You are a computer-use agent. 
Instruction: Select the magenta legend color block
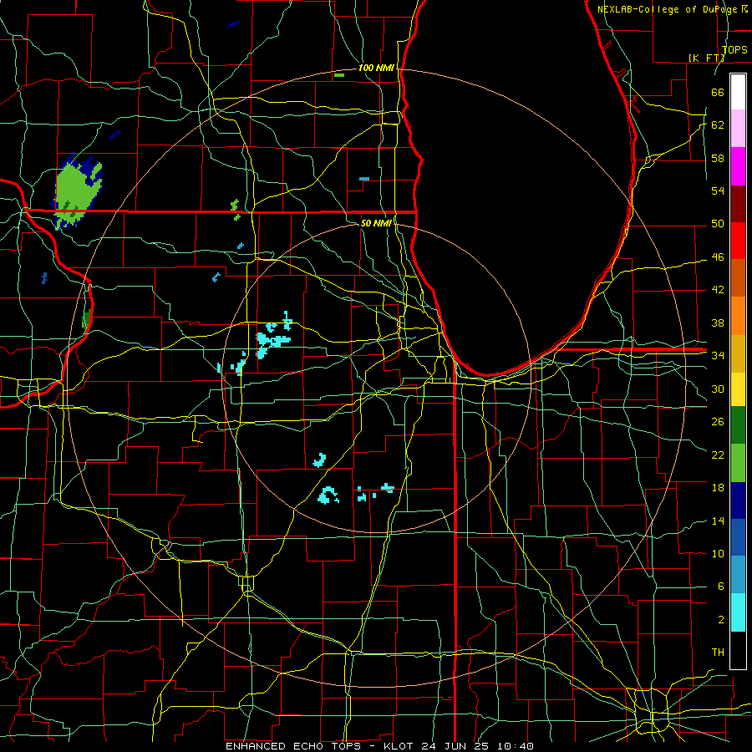click(x=738, y=166)
